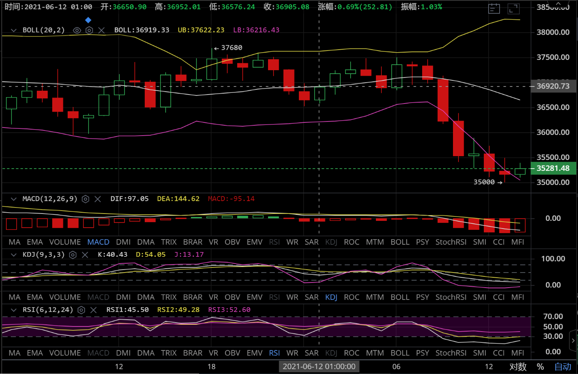Toggle logarithmic scale 对数
The width and height of the screenshot is (578, 374).
pyautogui.click(x=518, y=367)
